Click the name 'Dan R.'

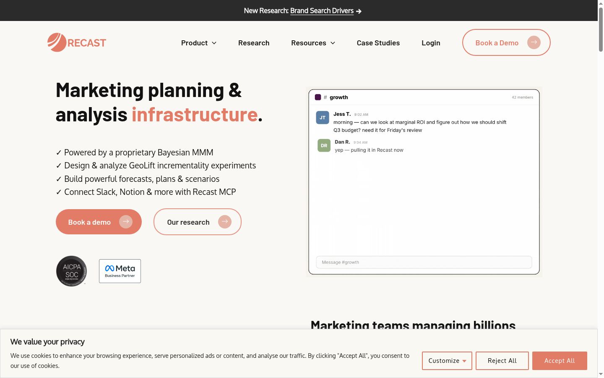pos(342,142)
